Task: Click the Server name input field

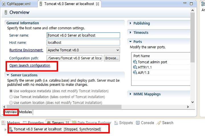Action: 83,35
